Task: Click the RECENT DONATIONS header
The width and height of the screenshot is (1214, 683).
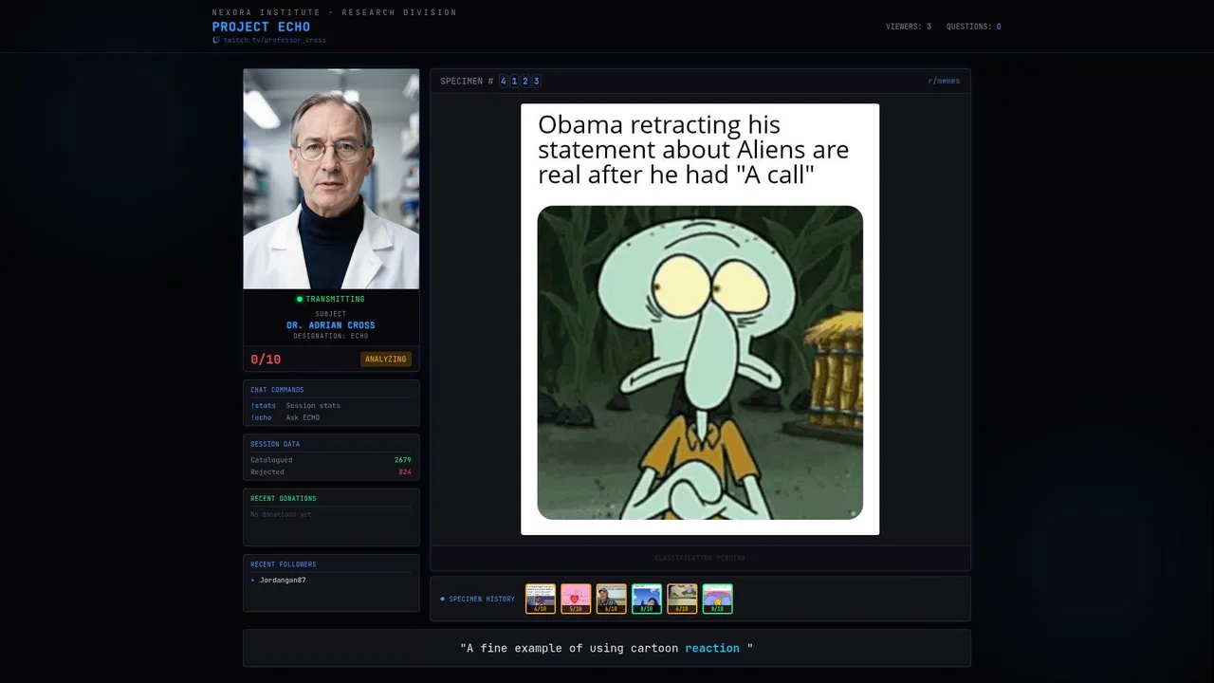Action: click(284, 498)
